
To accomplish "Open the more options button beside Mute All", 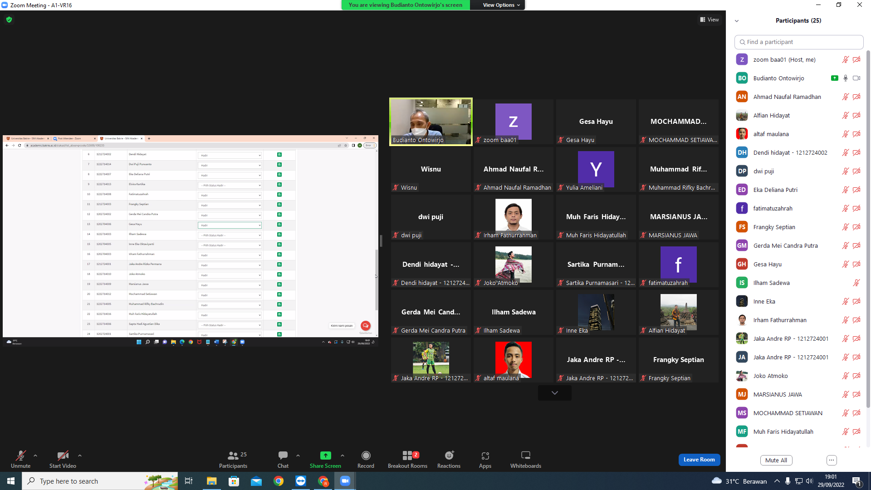I will pos(832,460).
